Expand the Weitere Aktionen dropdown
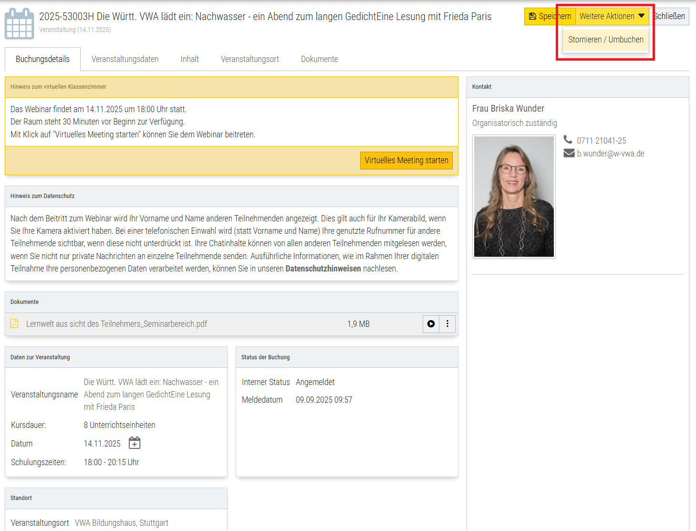This screenshot has width=696, height=531. [x=612, y=16]
